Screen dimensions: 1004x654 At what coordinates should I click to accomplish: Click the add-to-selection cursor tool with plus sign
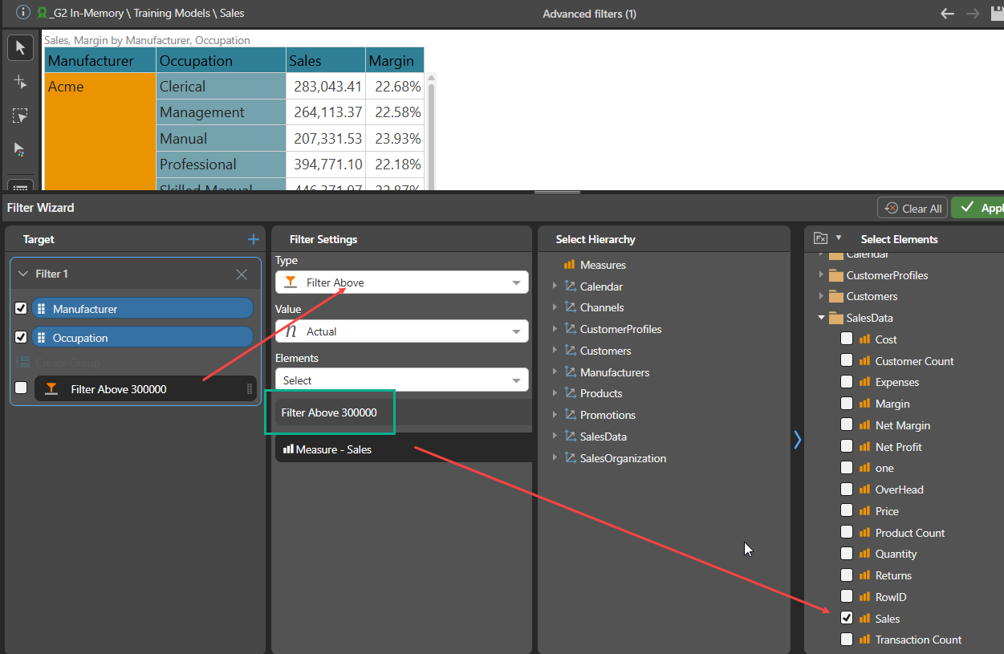click(x=20, y=82)
